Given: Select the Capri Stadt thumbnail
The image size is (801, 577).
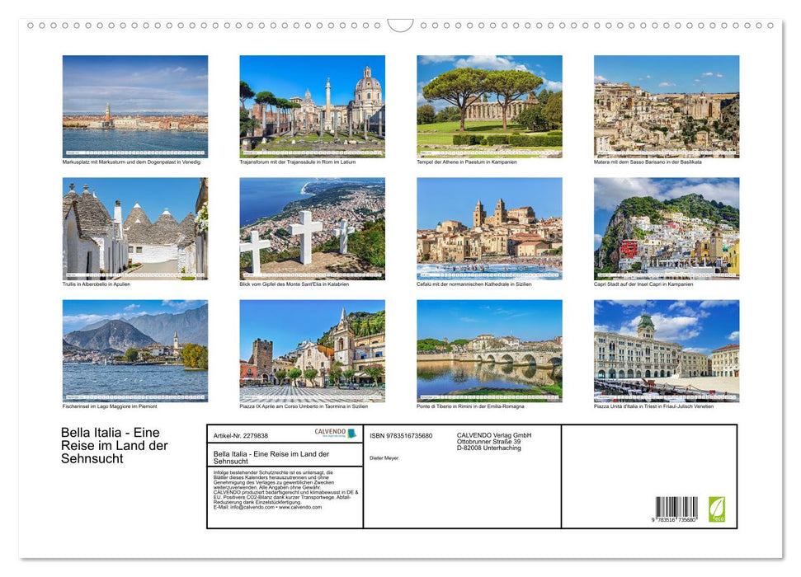Looking at the screenshot, I should tap(667, 228).
